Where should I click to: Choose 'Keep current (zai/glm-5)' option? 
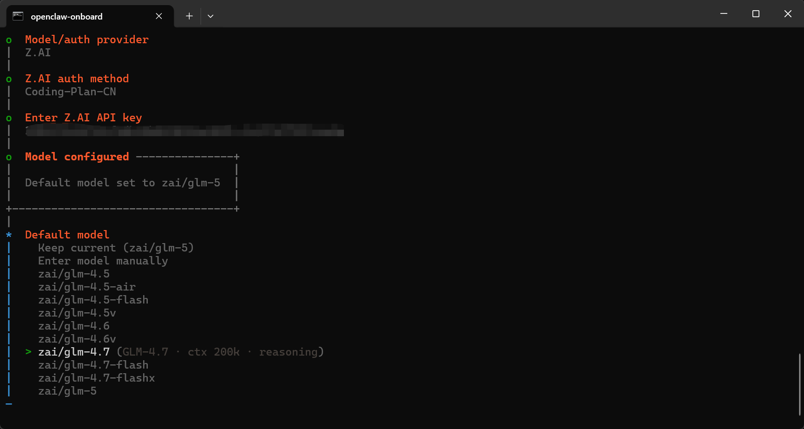click(x=116, y=248)
